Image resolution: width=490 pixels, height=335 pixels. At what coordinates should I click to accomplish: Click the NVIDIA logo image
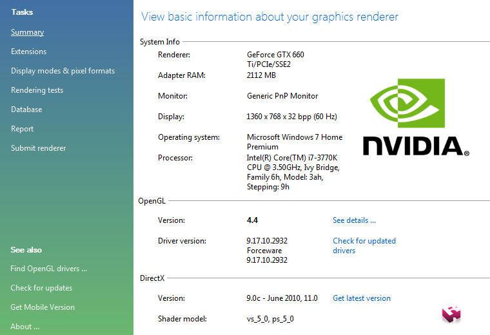tap(416, 117)
